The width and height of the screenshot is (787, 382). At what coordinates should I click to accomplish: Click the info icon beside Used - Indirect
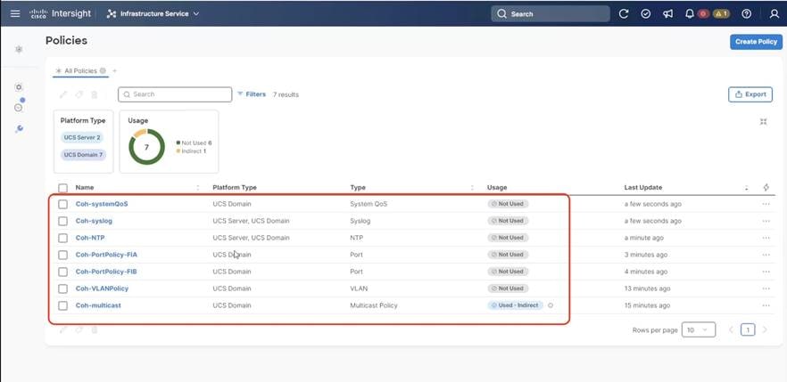[x=551, y=305]
